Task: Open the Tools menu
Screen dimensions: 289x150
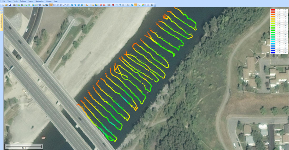Action: point(15,1)
